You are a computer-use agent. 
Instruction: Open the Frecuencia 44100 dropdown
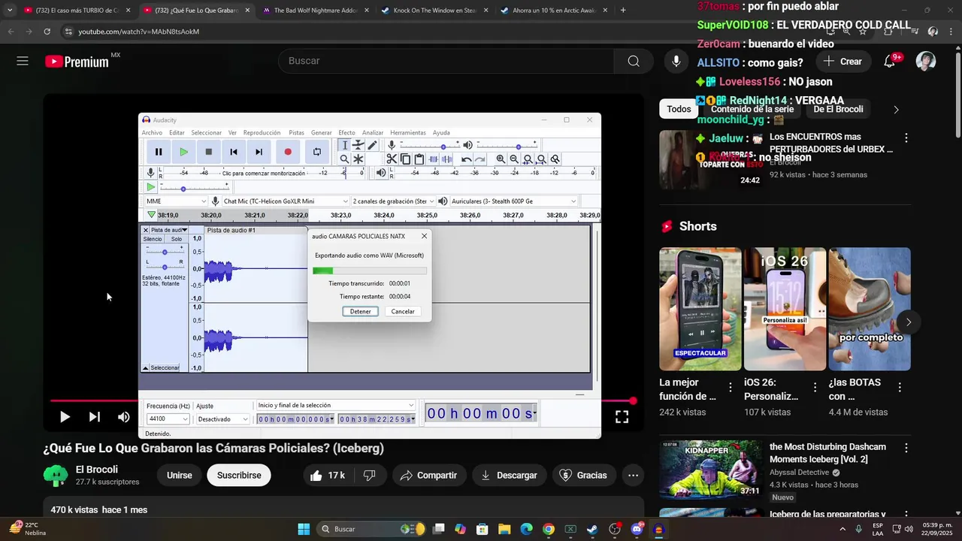click(168, 419)
